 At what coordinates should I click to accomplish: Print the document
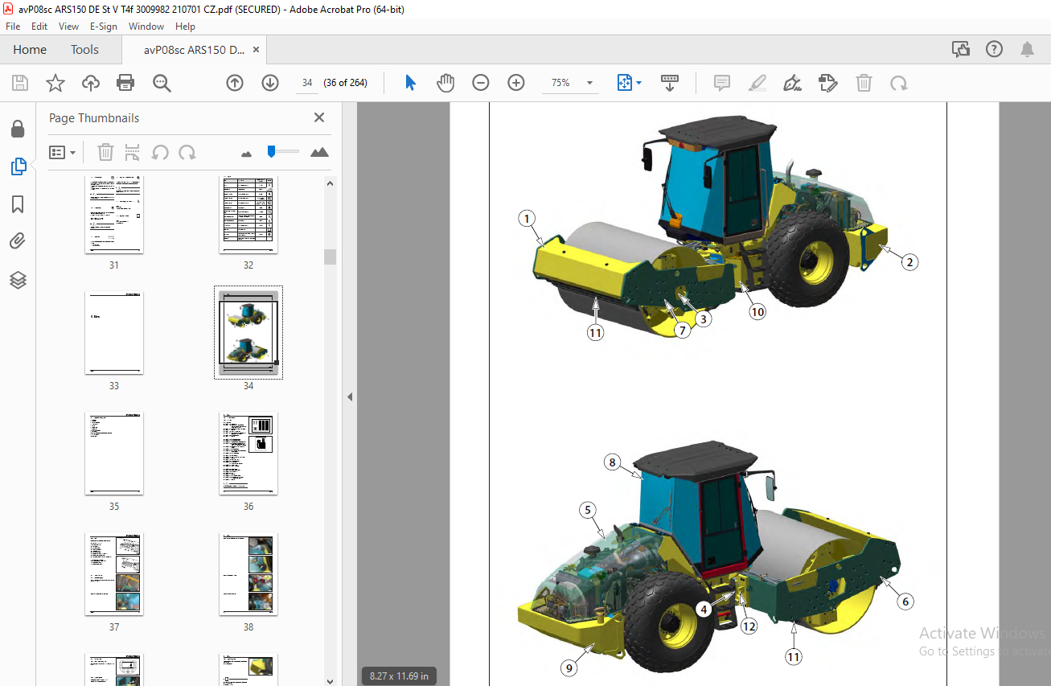pyautogui.click(x=125, y=83)
